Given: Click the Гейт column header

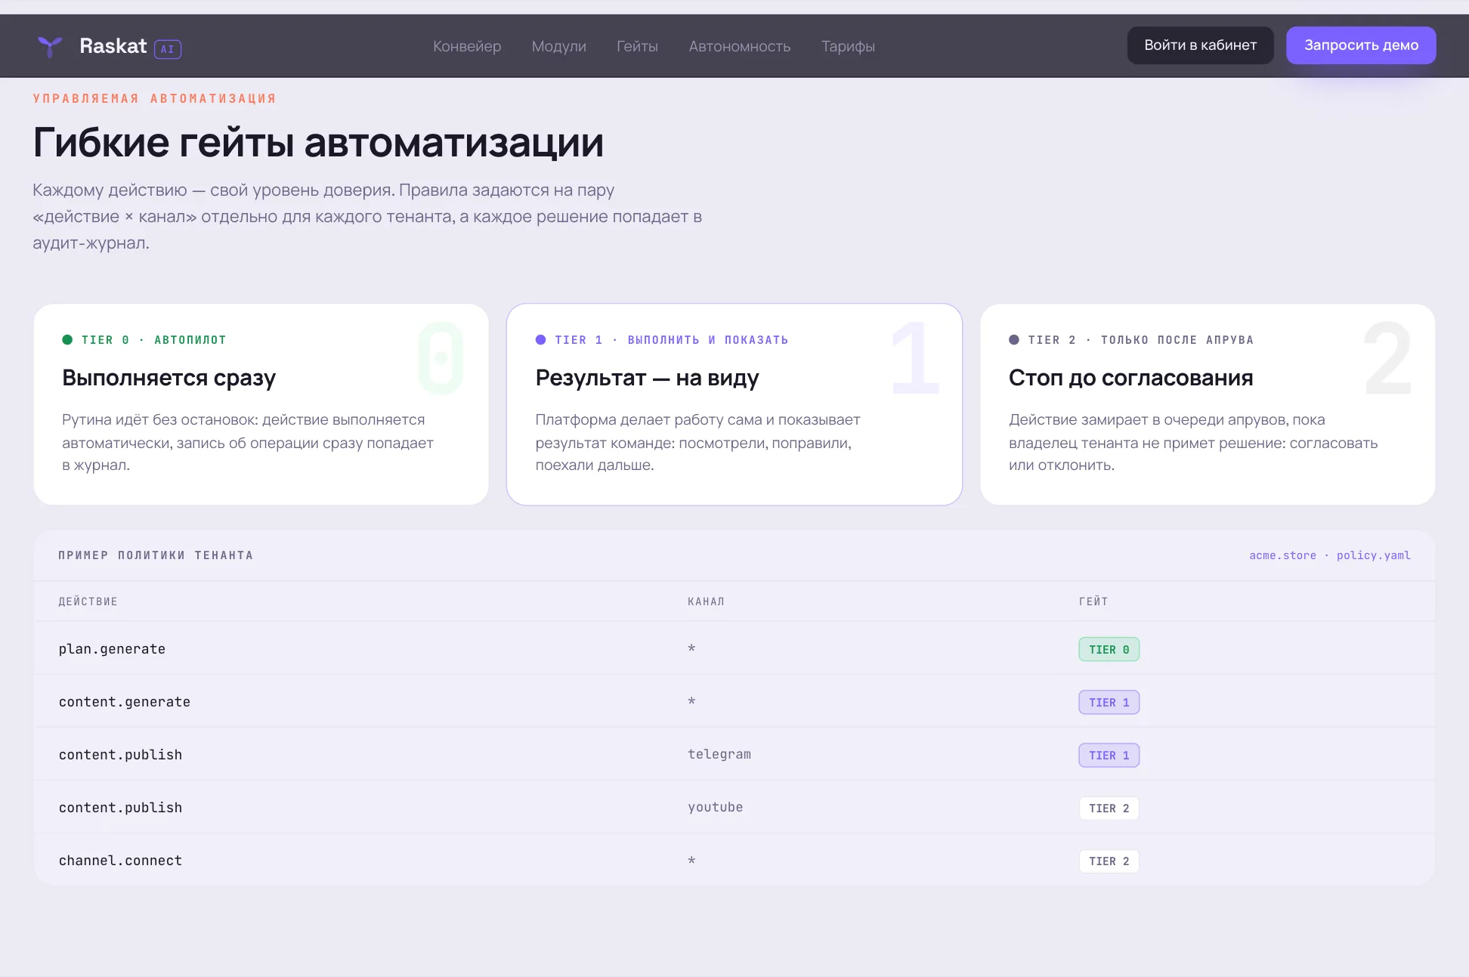Looking at the screenshot, I should tap(1093, 601).
